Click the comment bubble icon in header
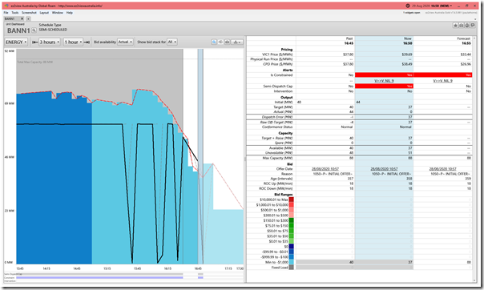 tap(473, 26)
